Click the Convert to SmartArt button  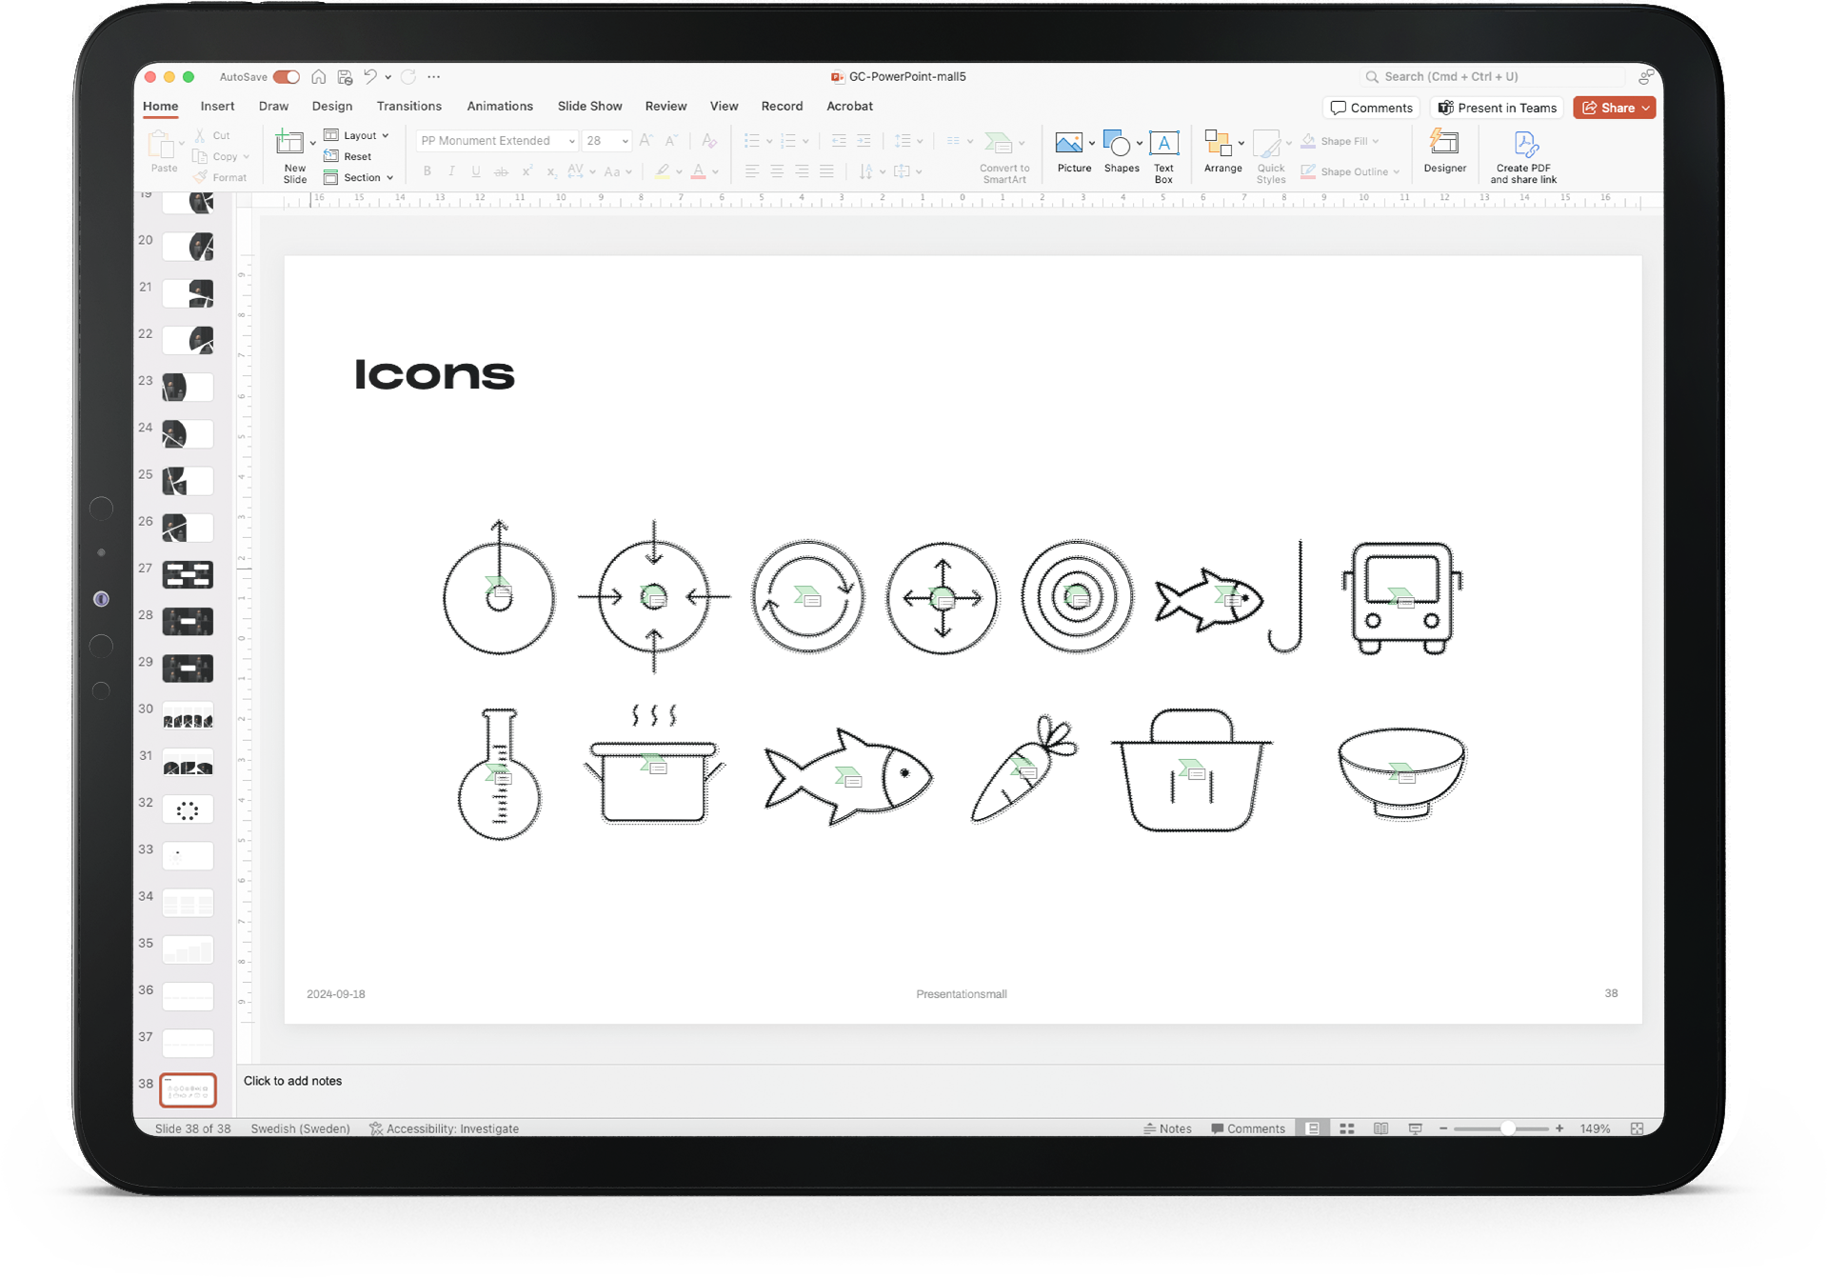click(x=1004, y=157)
